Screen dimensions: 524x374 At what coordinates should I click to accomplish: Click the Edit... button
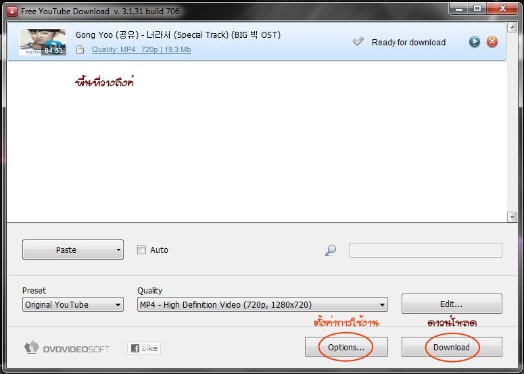pos(452,304)
